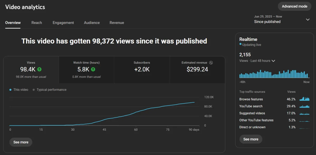Click the Realtime panel heading
Image resolution: width=316 pixels, height=155 pixels.
point(248,39)
